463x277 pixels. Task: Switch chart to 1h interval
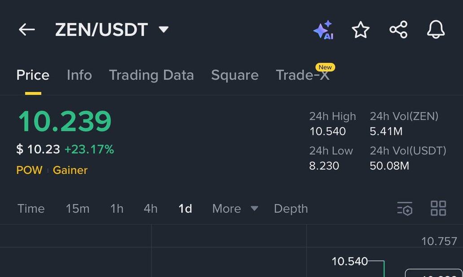[x=117, y=209]
